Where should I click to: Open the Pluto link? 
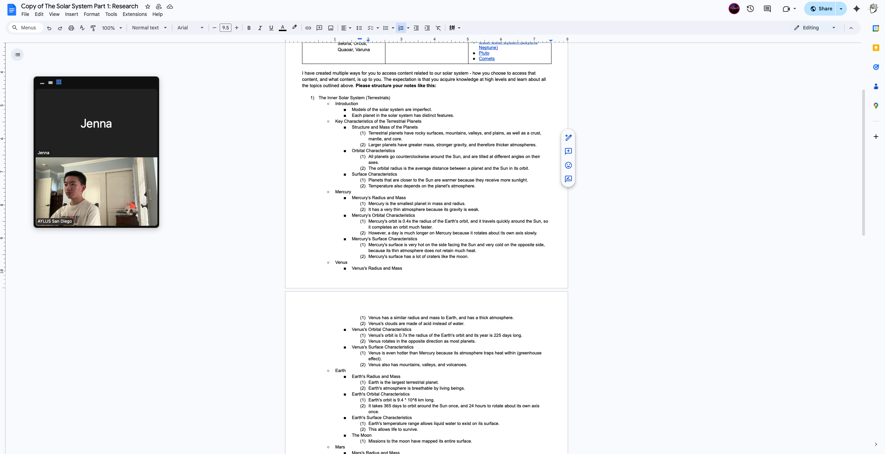(x=484, y=53)
